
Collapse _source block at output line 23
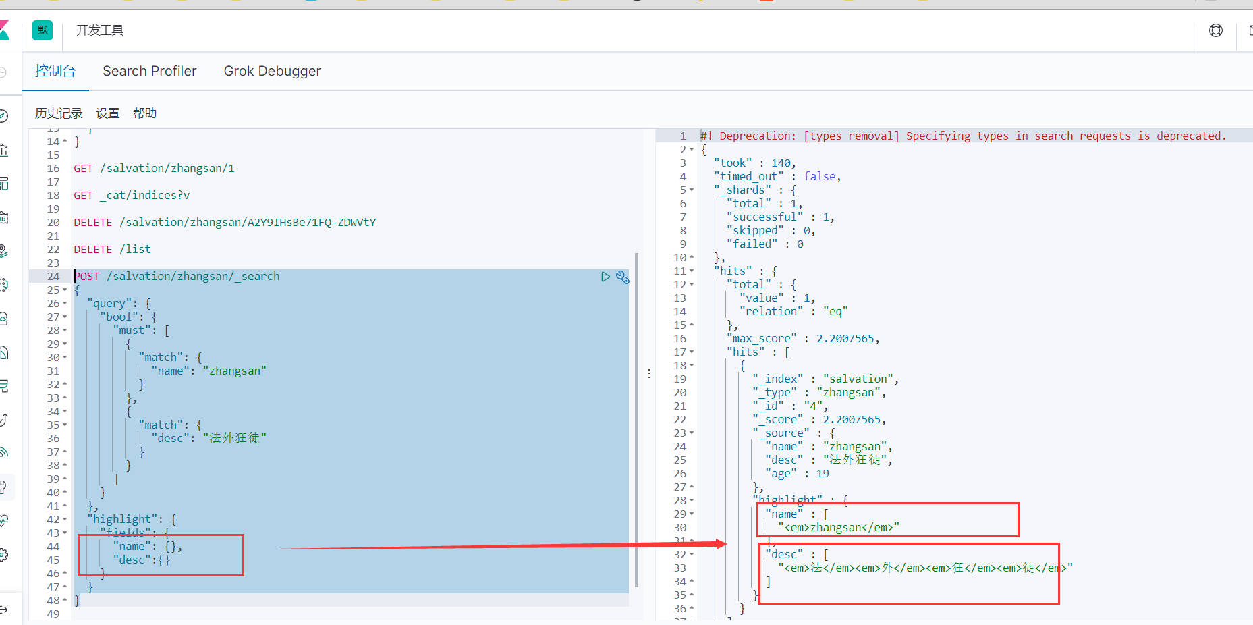692,433
